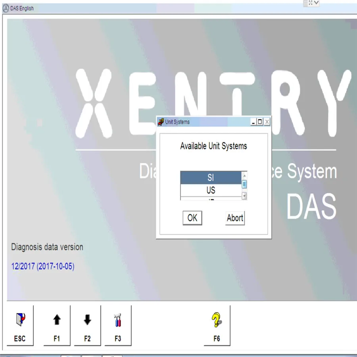Select SI in unit systems list
Viewport: 357px width, 357px height.
[x=211, y=178]
